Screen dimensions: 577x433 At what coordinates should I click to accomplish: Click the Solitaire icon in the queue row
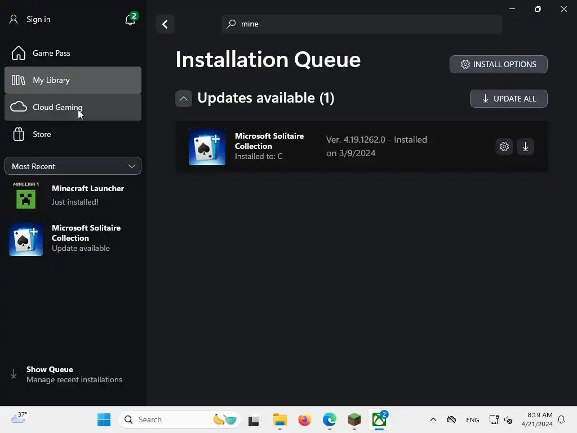[x=207, y=147]
